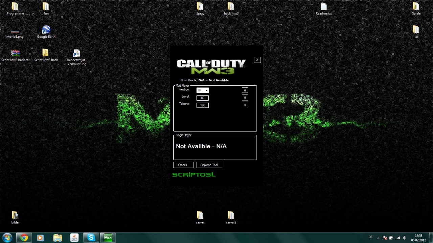Open Google Chrome from the taskbar
This screenshot has width=433, height=243.
point(24,238)
